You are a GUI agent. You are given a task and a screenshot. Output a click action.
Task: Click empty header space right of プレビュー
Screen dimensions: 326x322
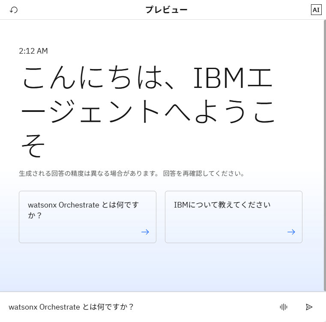point(248,10)
